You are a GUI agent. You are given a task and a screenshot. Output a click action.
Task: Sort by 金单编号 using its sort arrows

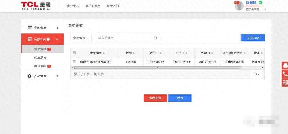tap(104, 53)
